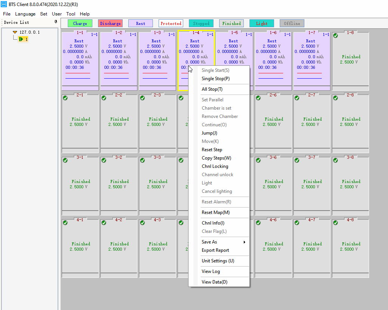Select device unit 1 icon in tree
Viewport: 388px width, 310px height.
(22, 39)
